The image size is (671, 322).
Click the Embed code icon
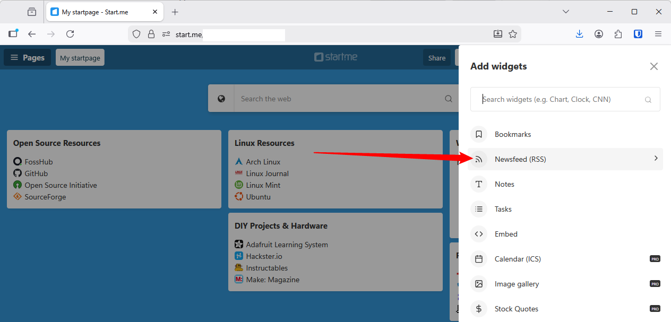pos(479,234)
